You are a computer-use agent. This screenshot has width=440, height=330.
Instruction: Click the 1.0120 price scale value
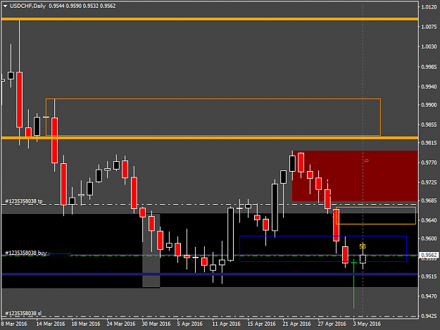pyautogui.click(x=429, y=7)
